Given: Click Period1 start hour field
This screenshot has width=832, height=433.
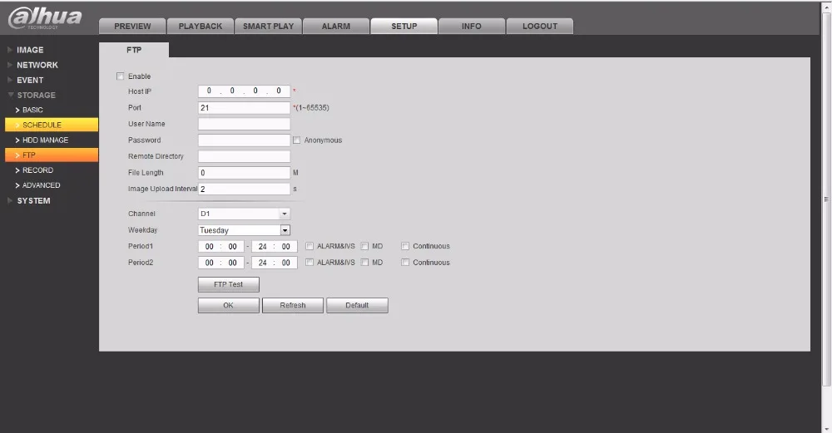Looking at the screenshot, I should (x=210, y=247).
